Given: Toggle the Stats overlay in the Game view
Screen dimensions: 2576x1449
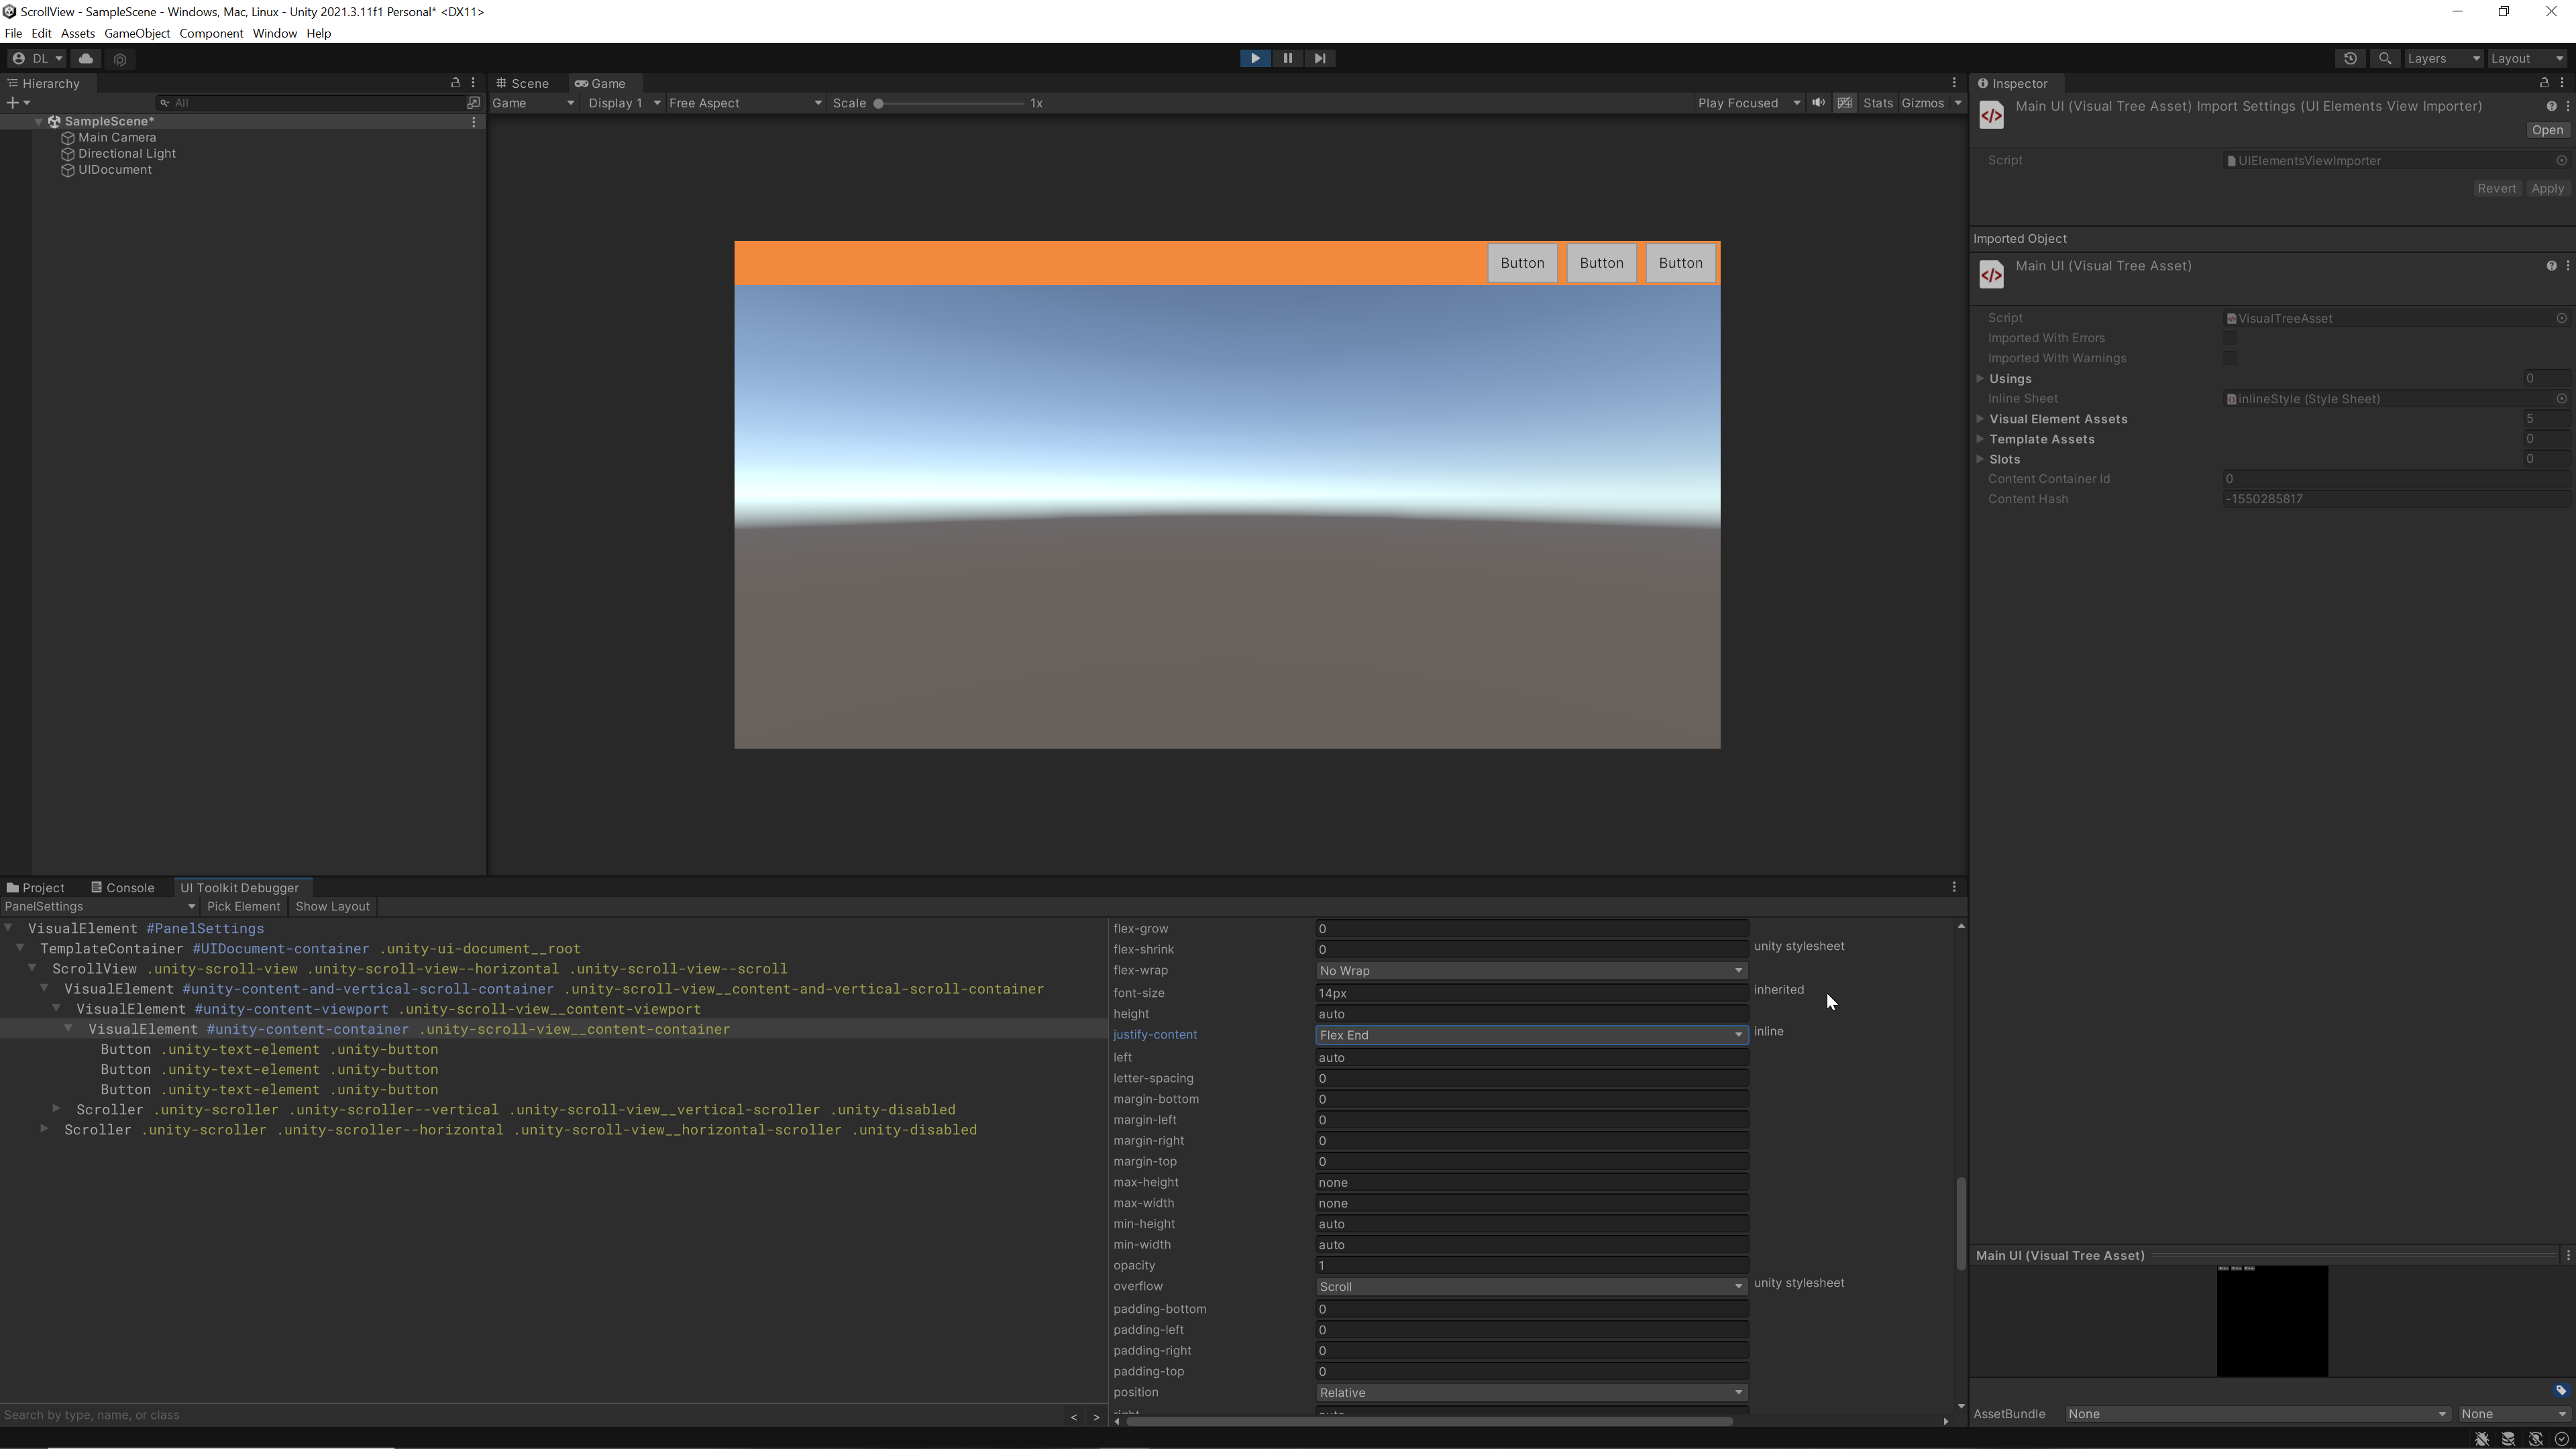Looking at the screenshot, I should pyautogui.click(x=1877, y=103).
